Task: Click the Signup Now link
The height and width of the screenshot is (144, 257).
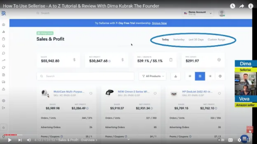Action: coord(159,23)
